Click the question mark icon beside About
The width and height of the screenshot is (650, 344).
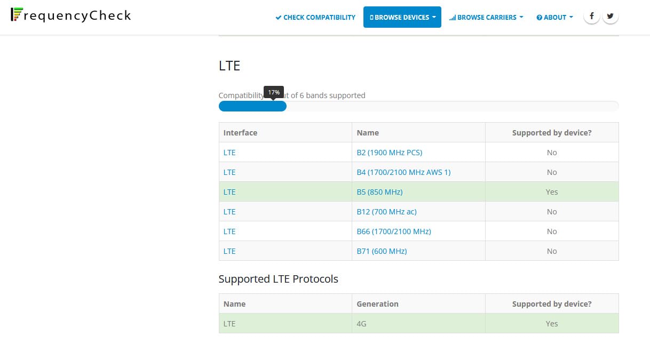click(539, 18)
